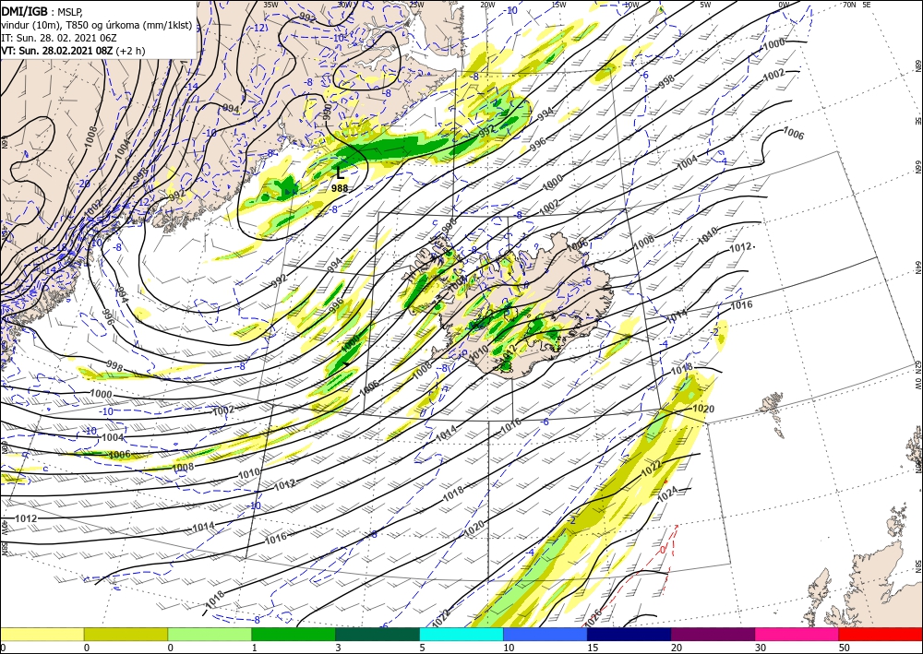Click the '1026' isobar label
923x654 pixels.
point(593,616)
